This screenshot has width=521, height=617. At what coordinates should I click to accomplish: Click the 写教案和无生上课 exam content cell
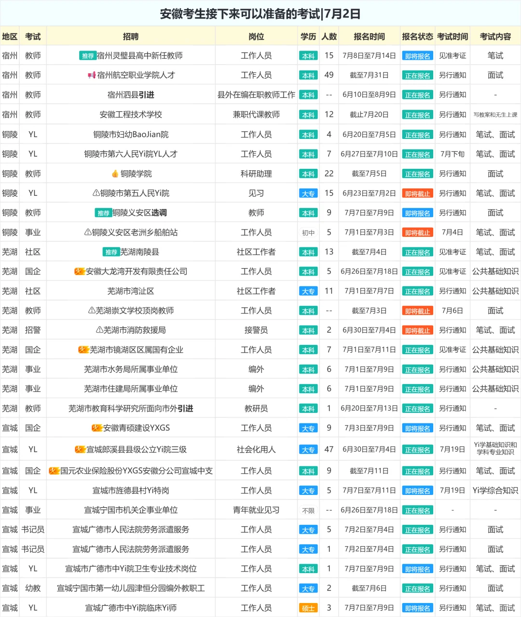495,115
